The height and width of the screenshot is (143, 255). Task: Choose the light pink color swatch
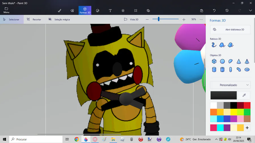[240, 119]
